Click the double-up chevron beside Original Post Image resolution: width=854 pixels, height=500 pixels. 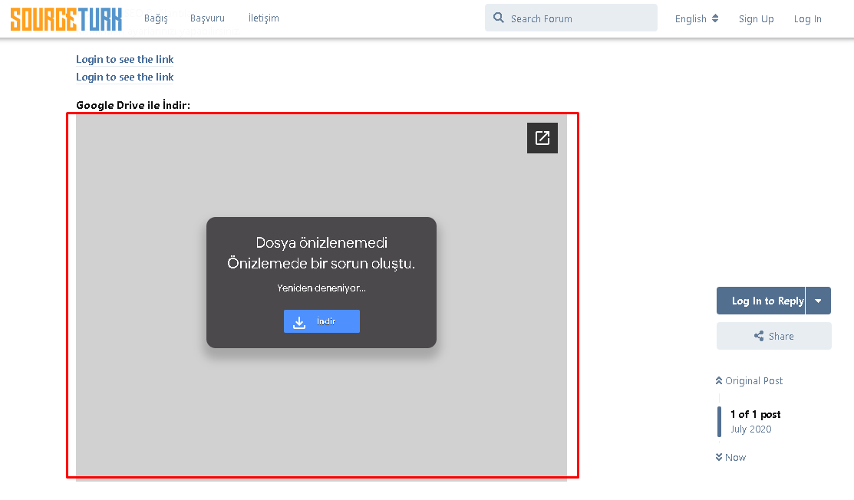pyautogui.click(x=717, y=380)
